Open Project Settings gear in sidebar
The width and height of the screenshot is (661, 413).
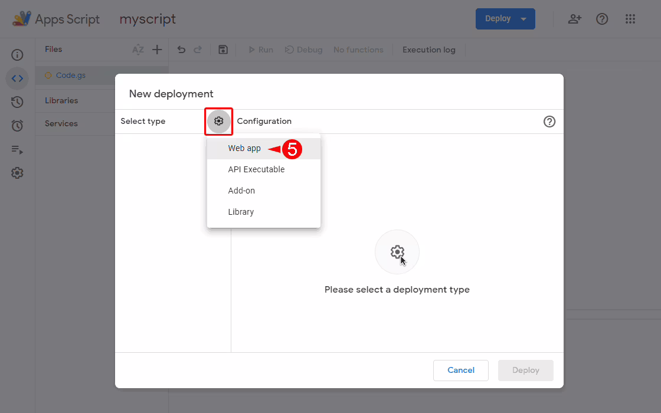coord(17,173)
